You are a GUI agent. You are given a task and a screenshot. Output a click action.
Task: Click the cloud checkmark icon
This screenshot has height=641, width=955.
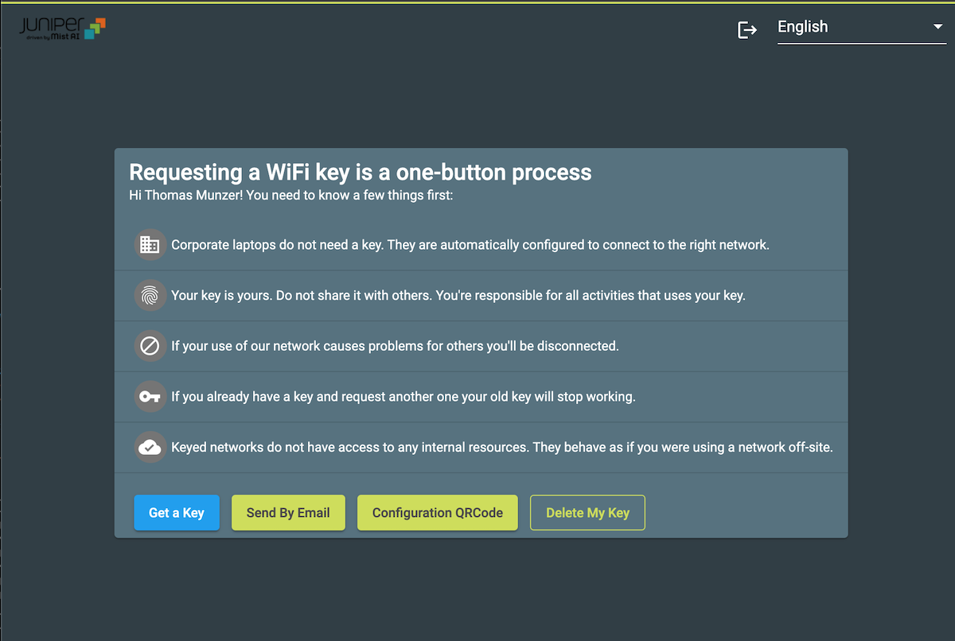click(150, 448)
